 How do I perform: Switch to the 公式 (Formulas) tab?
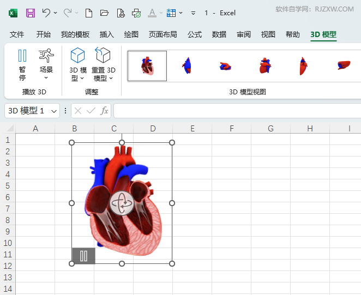coord(195,34)
